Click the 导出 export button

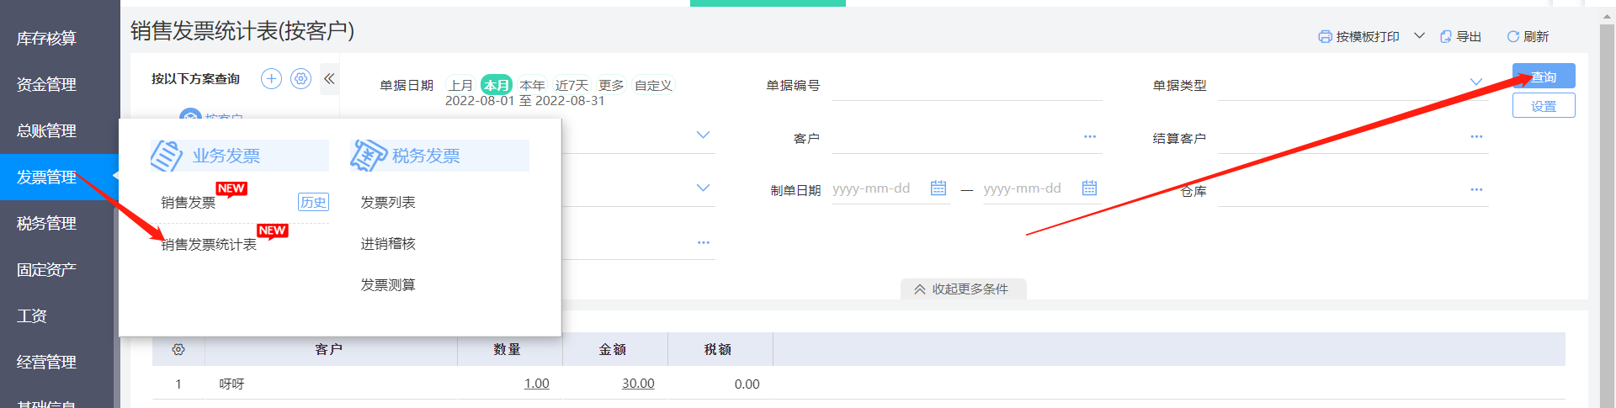coord(1461,37)
